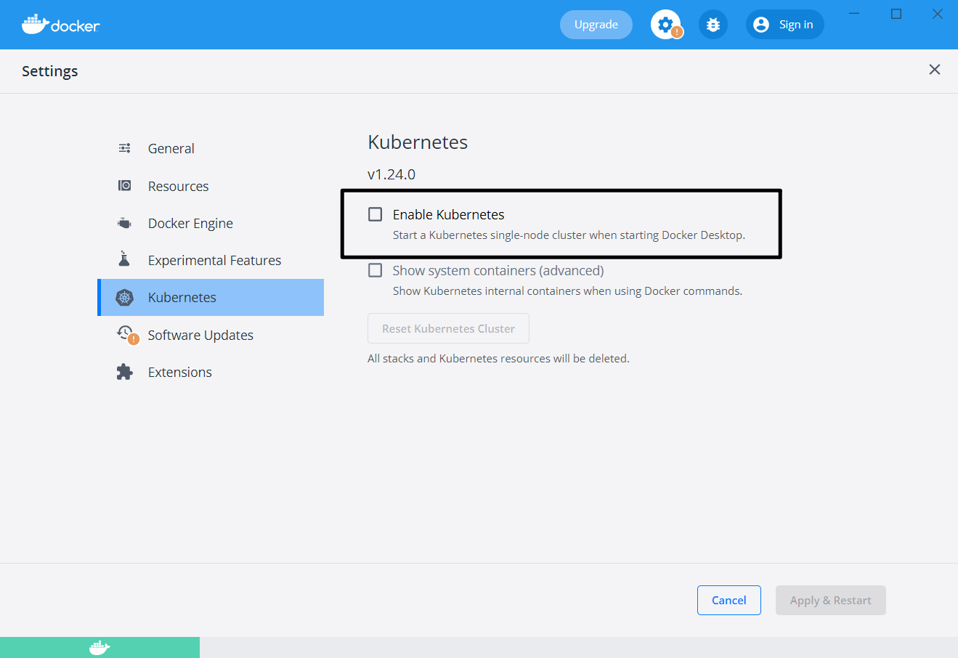Click the Resources disk icon
This screenshot has height=658, width=958.
click(125, 186)
